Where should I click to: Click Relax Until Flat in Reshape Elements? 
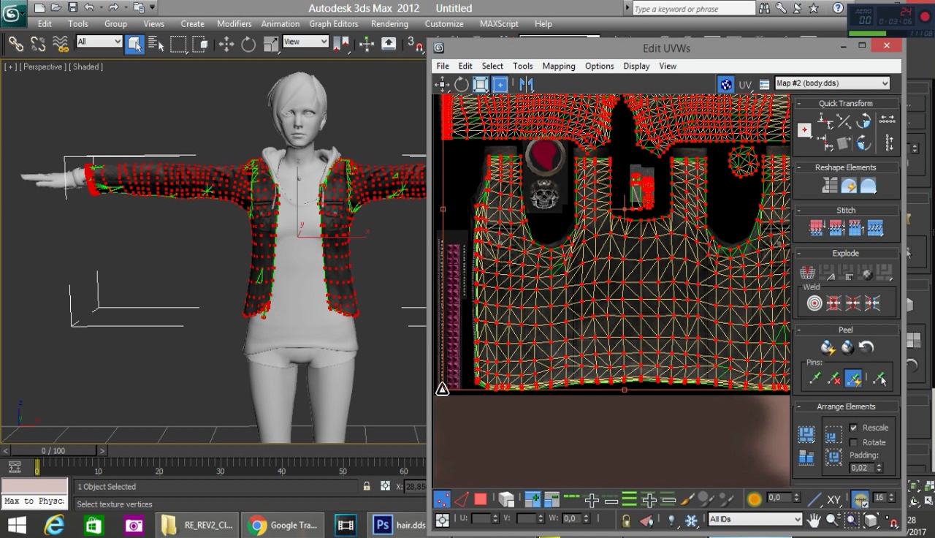849,186
